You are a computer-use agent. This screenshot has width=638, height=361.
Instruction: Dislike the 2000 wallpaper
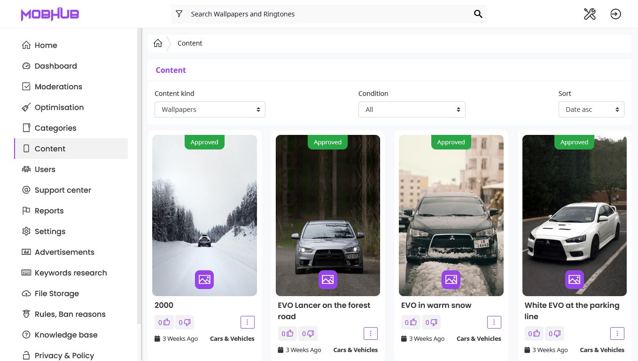[185, 322]
